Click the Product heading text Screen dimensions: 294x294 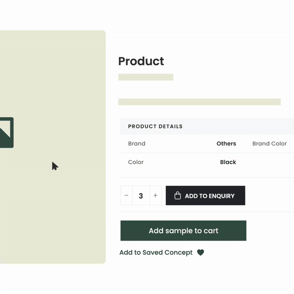click(x=141, y=61)
